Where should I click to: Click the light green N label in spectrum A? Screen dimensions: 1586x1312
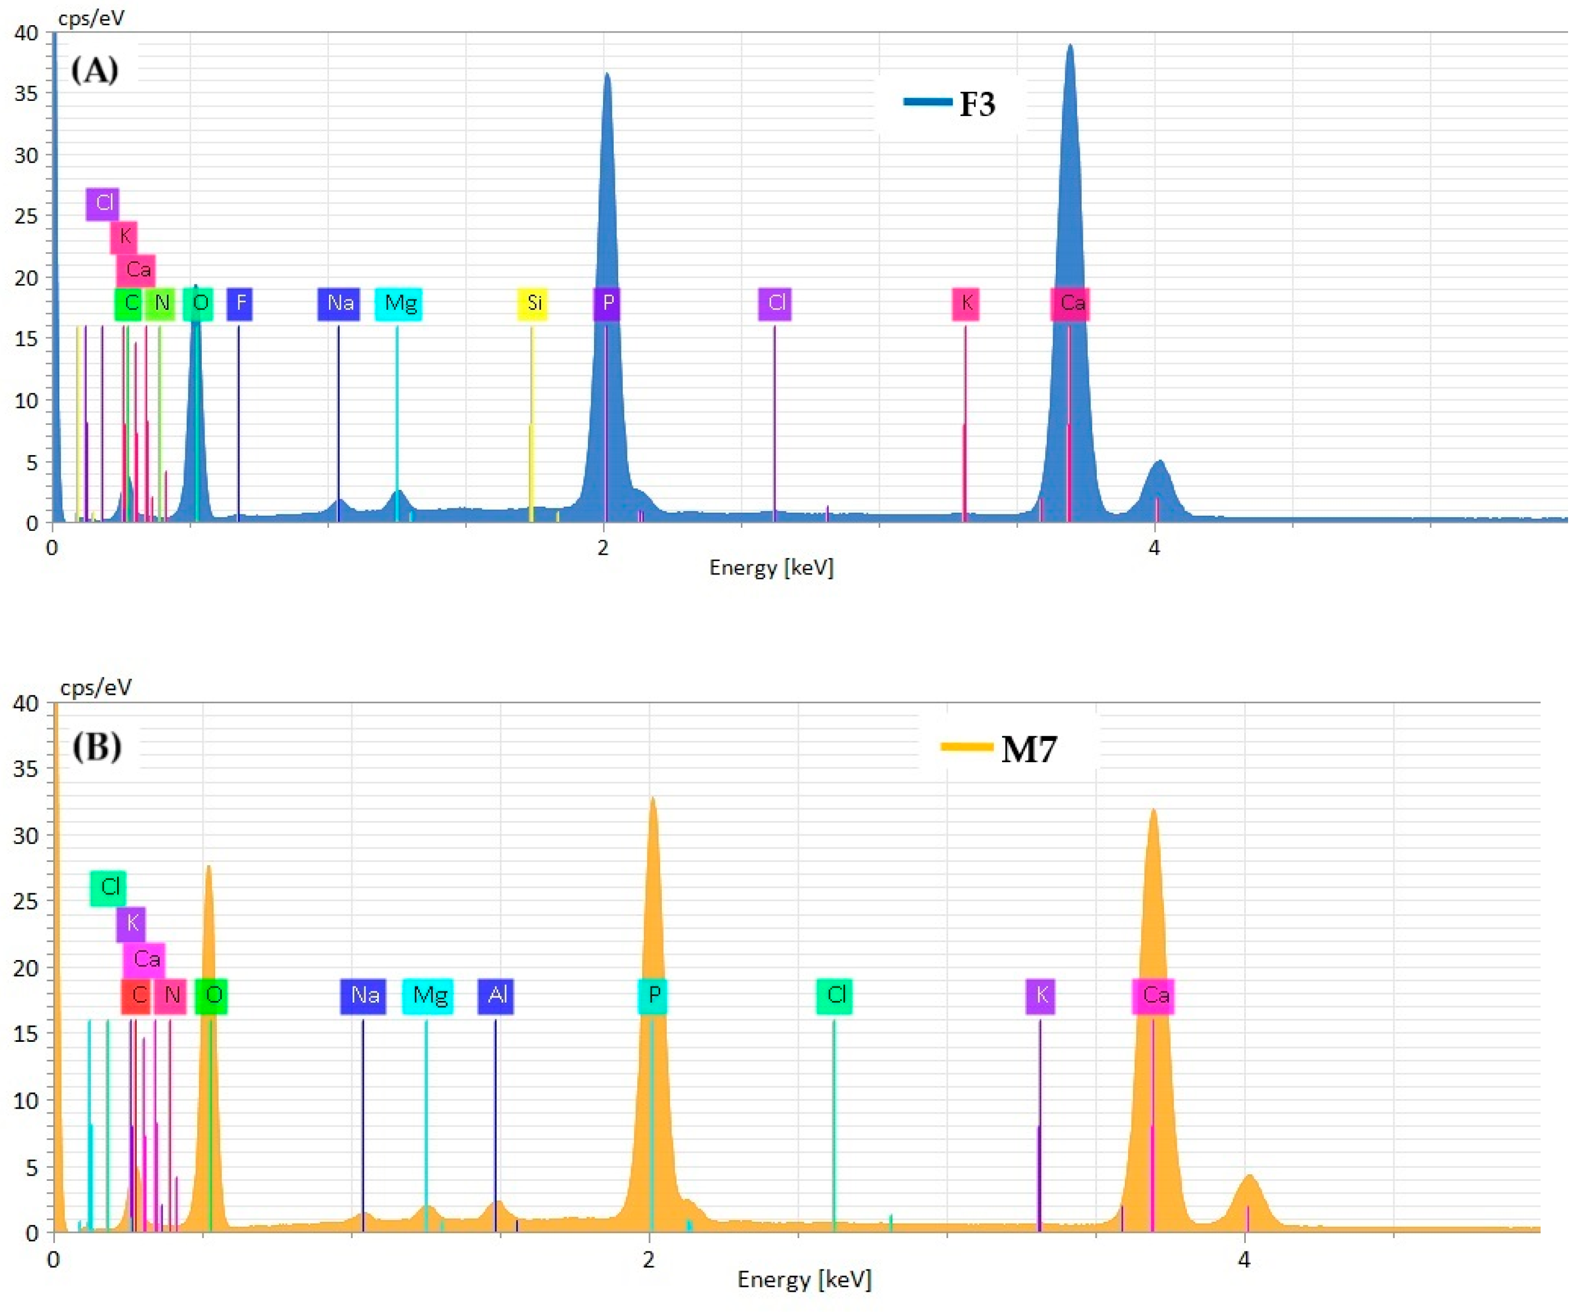(x=160, y=303)
